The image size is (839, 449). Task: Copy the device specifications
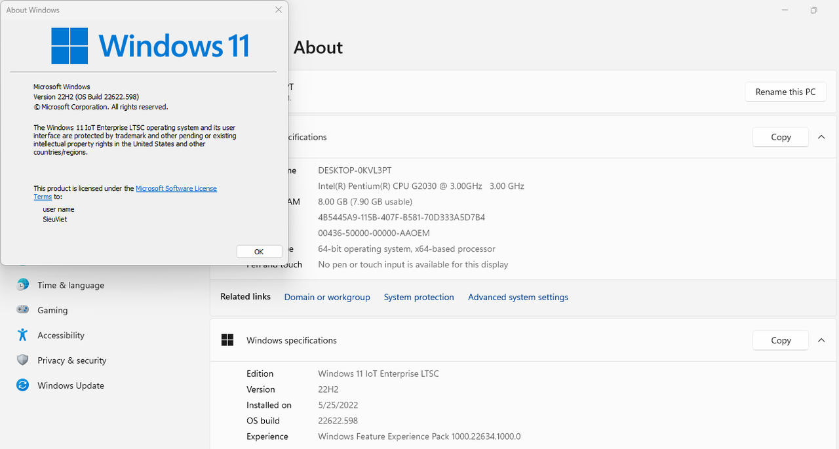click(781, 137)
